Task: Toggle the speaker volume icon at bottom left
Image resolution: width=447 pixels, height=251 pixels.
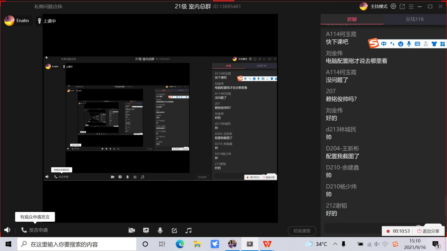Action: coord(7,230)
